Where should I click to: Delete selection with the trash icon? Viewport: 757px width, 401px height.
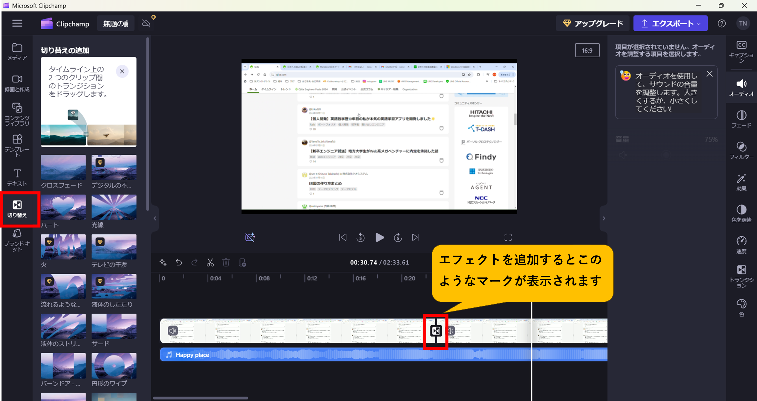click(226, 262)
